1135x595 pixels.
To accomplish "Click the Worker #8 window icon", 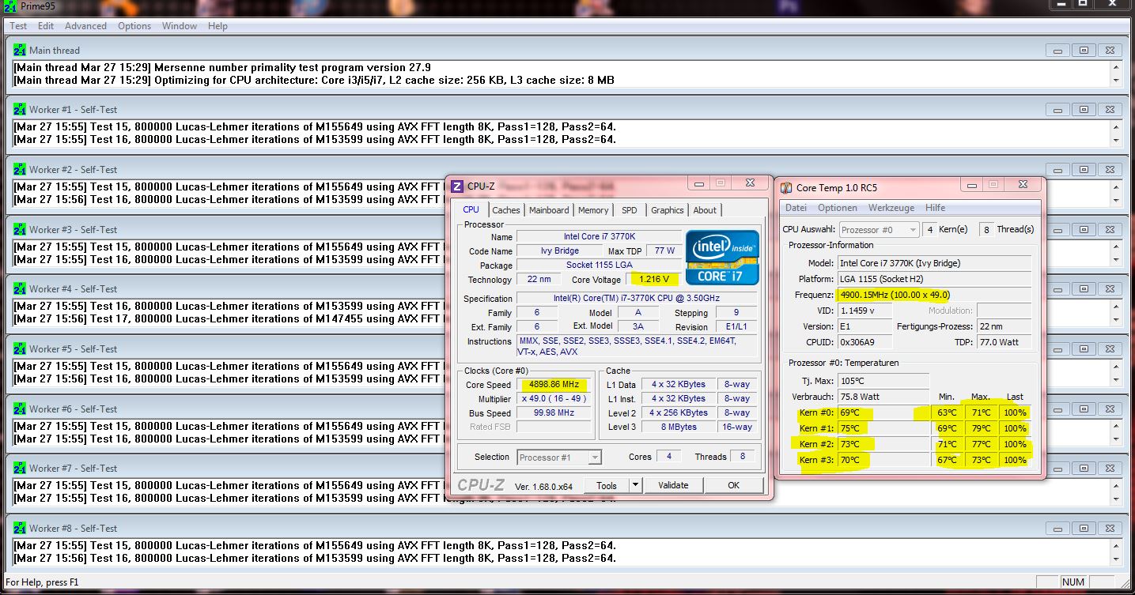I will coord(20,528).
